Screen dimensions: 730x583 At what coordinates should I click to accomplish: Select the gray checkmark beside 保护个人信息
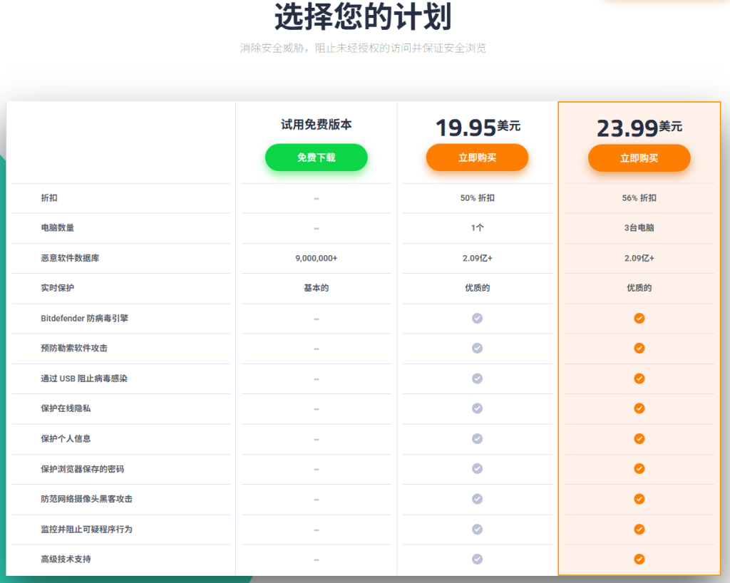point(476,439)
